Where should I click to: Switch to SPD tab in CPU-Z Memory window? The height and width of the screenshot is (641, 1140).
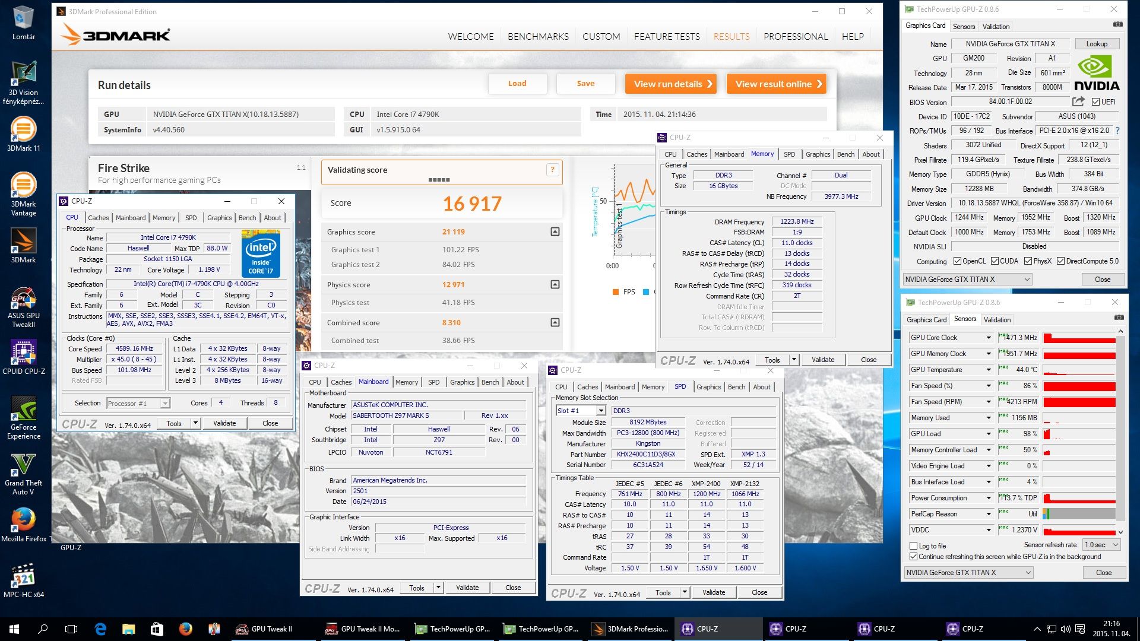point(789,154)
